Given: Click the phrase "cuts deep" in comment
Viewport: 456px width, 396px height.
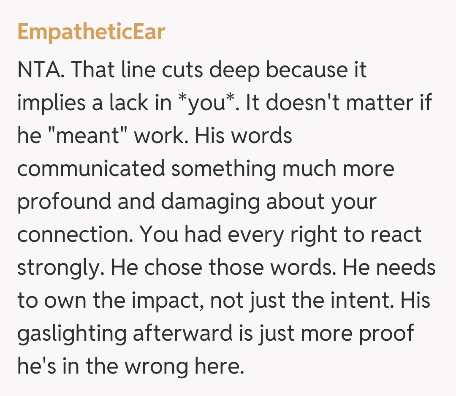Looking at the screenshot, I should 207,70.
